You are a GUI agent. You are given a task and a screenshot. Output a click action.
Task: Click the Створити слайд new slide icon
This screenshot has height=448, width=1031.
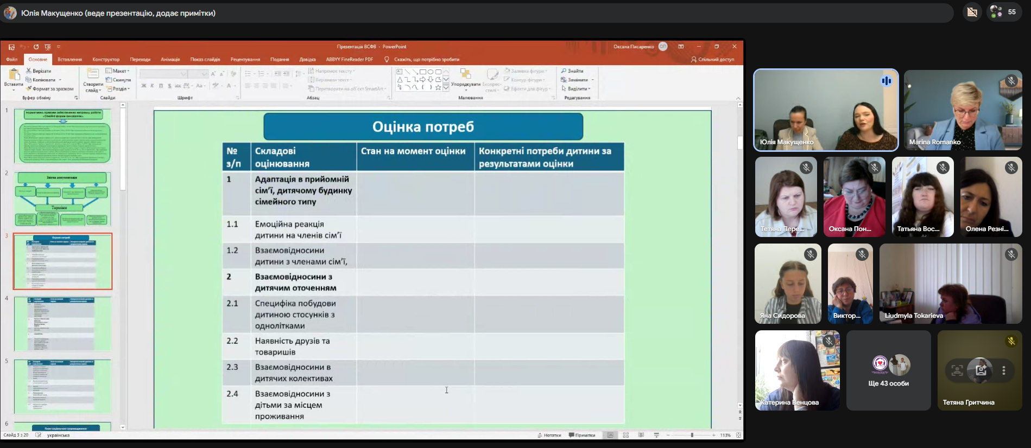(93, 74)
